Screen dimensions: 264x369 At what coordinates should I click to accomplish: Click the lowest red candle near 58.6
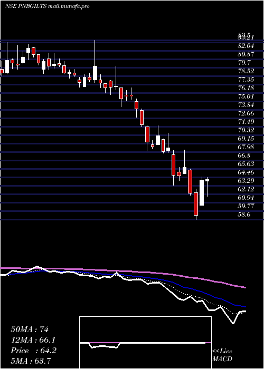(196, 204)
